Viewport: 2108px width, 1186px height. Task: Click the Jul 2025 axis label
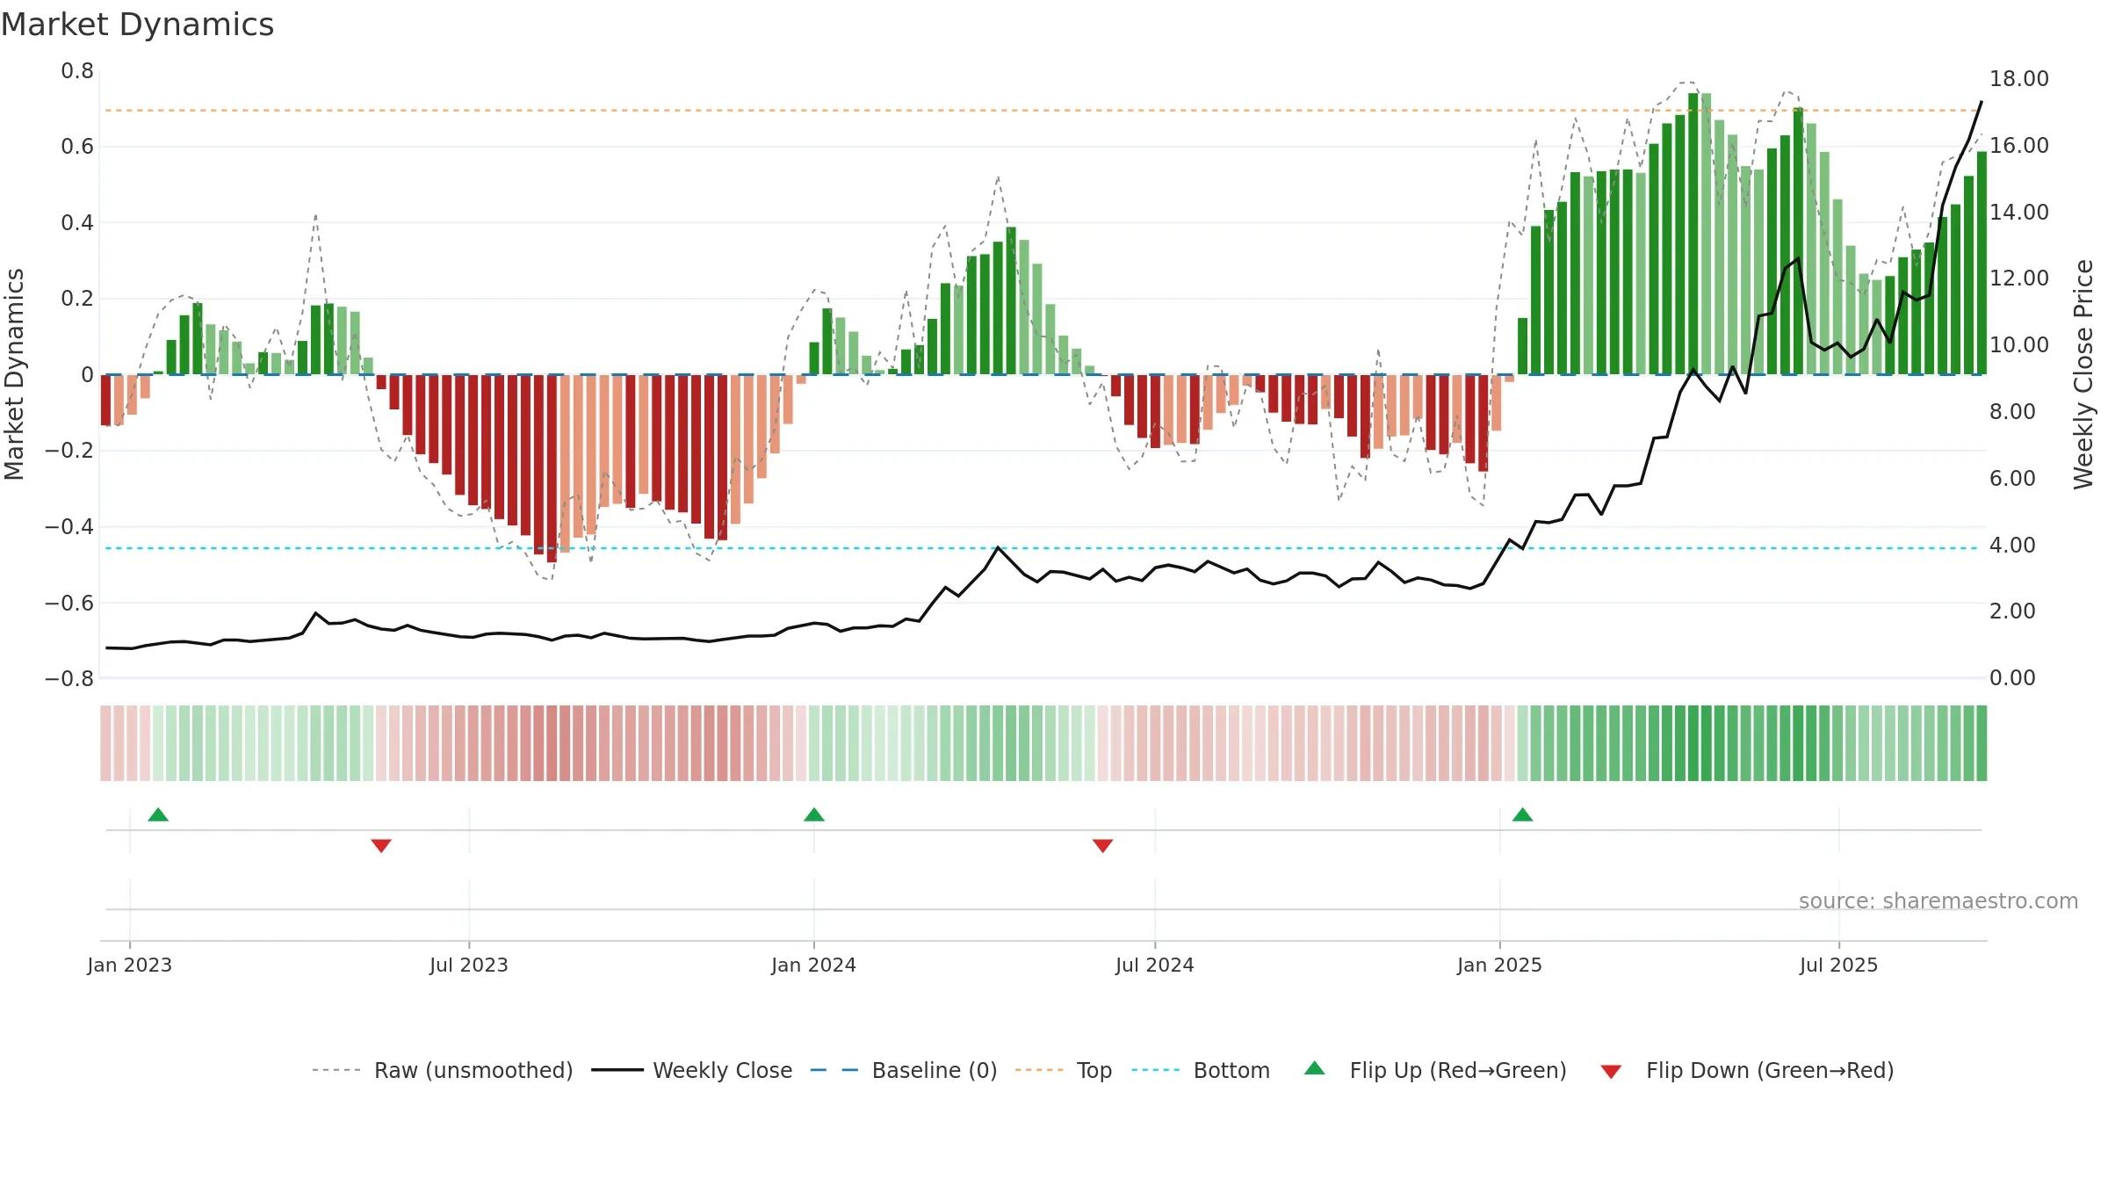click(1839, 965)
